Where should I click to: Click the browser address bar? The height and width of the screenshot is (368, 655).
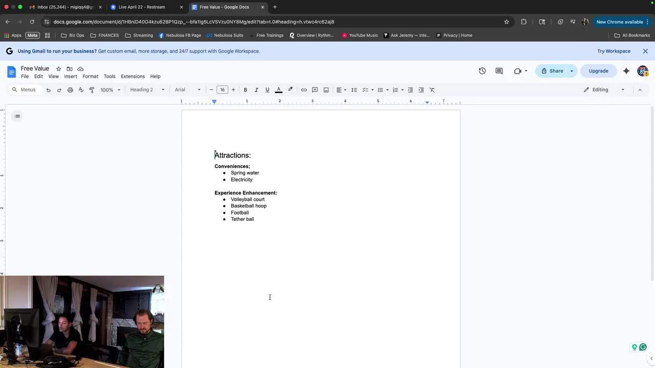click(x=276, y=22)
